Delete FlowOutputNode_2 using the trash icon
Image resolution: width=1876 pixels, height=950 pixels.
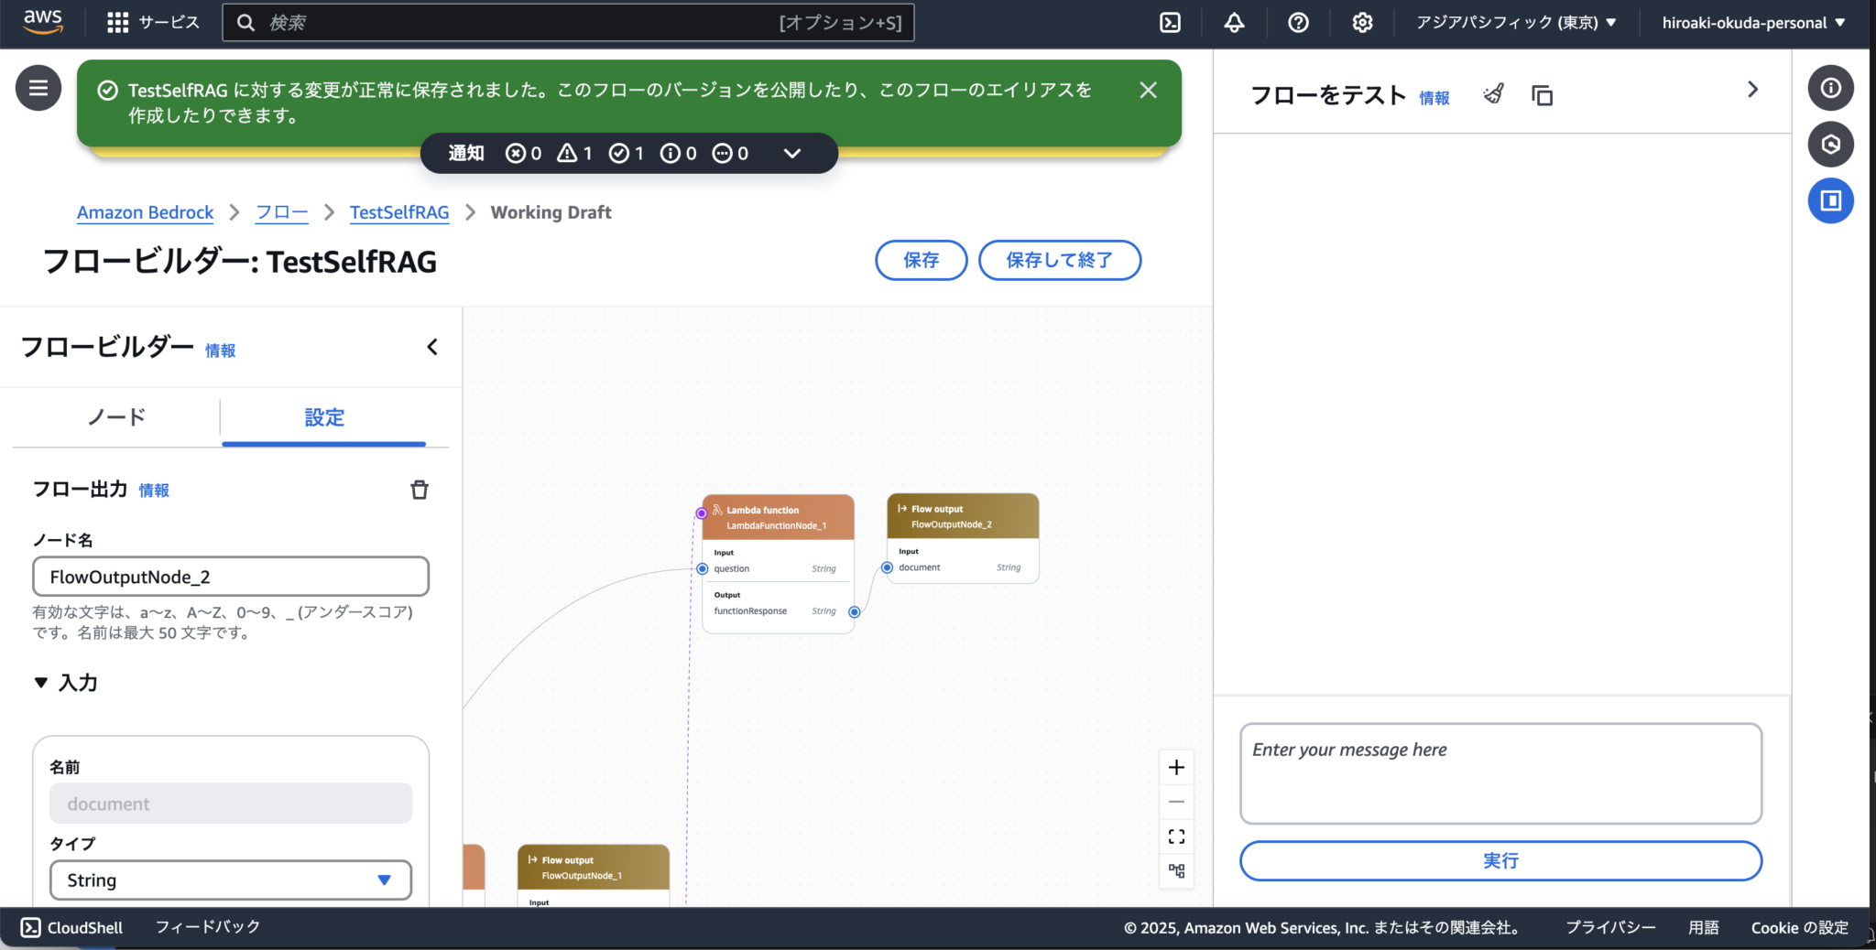click(x=420, y=490)
